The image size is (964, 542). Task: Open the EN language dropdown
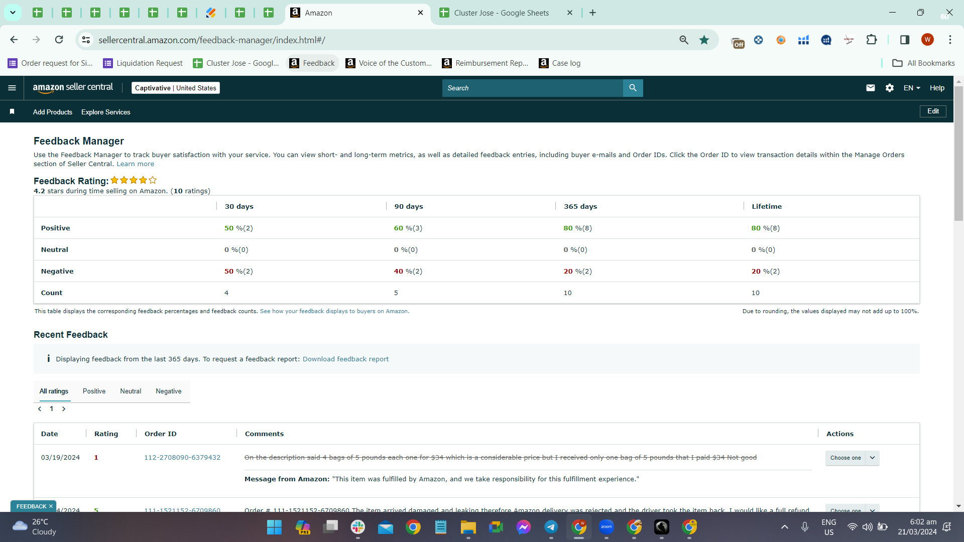(912, 88)
